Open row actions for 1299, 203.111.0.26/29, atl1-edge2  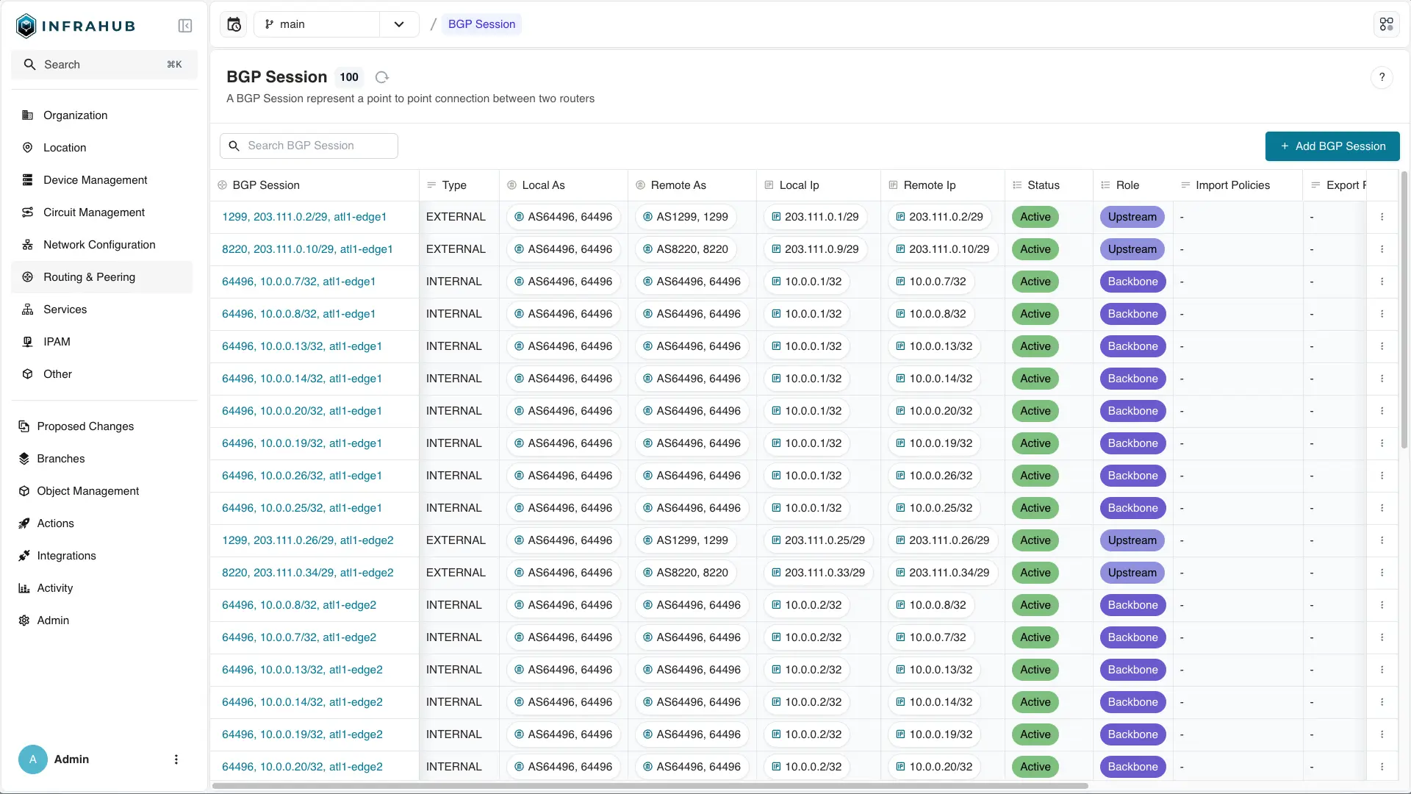(x=1382, y=540)
